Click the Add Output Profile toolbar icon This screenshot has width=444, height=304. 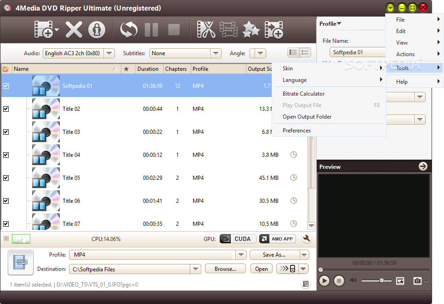click(x=273, y=29)
